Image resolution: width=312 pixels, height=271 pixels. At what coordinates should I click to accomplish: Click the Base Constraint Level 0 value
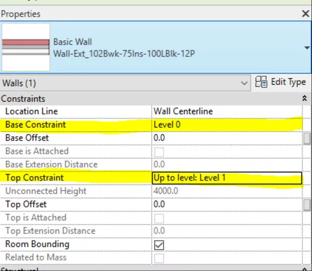226,124
